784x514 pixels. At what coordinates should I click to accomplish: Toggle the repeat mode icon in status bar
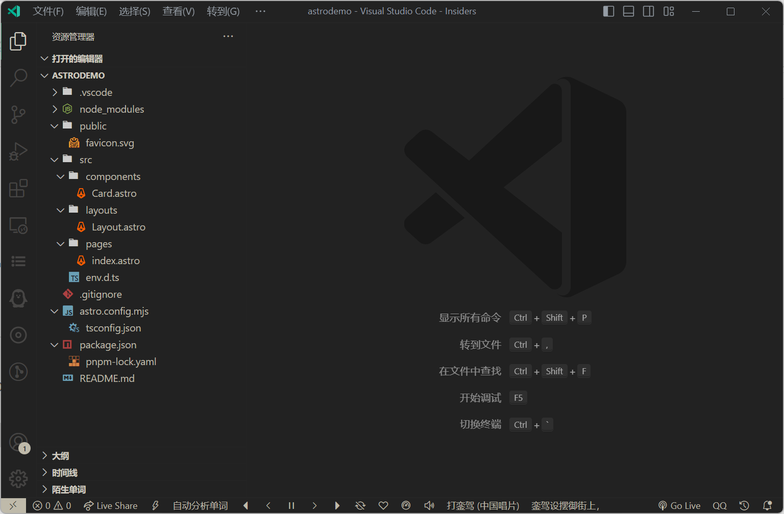pos(360,505)
